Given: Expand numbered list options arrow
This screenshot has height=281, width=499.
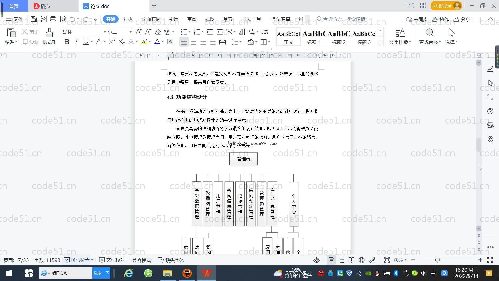Looking at the screenshot, I should [x=202, y=32].
